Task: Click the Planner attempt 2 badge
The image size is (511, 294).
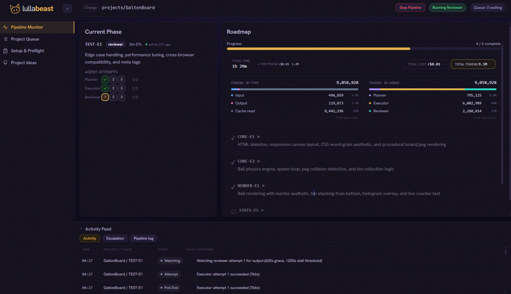Action: pyautogui.click(x=113, y=80)
